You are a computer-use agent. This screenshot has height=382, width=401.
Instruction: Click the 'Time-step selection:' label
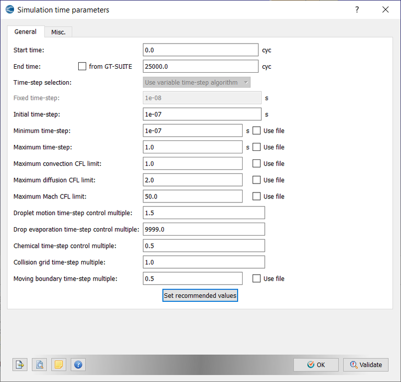point(43,83)
